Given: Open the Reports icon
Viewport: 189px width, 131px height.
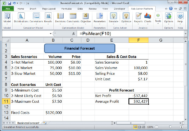Looking at the screenshot, I should click(x=138, y=16).
